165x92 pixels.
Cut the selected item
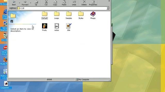coord(46,3)
